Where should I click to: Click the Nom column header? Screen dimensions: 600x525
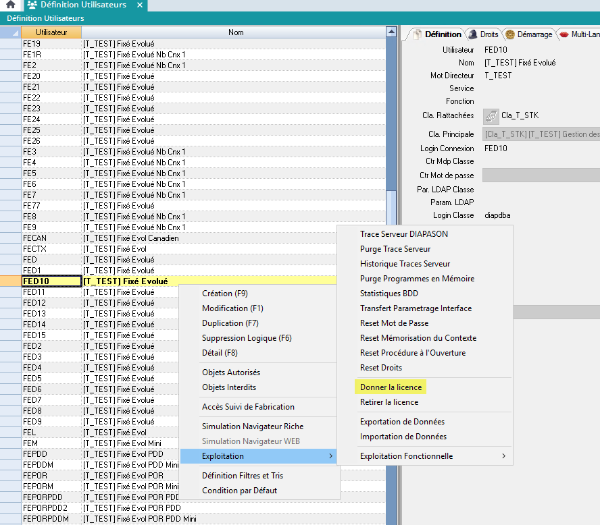point(235,32)
